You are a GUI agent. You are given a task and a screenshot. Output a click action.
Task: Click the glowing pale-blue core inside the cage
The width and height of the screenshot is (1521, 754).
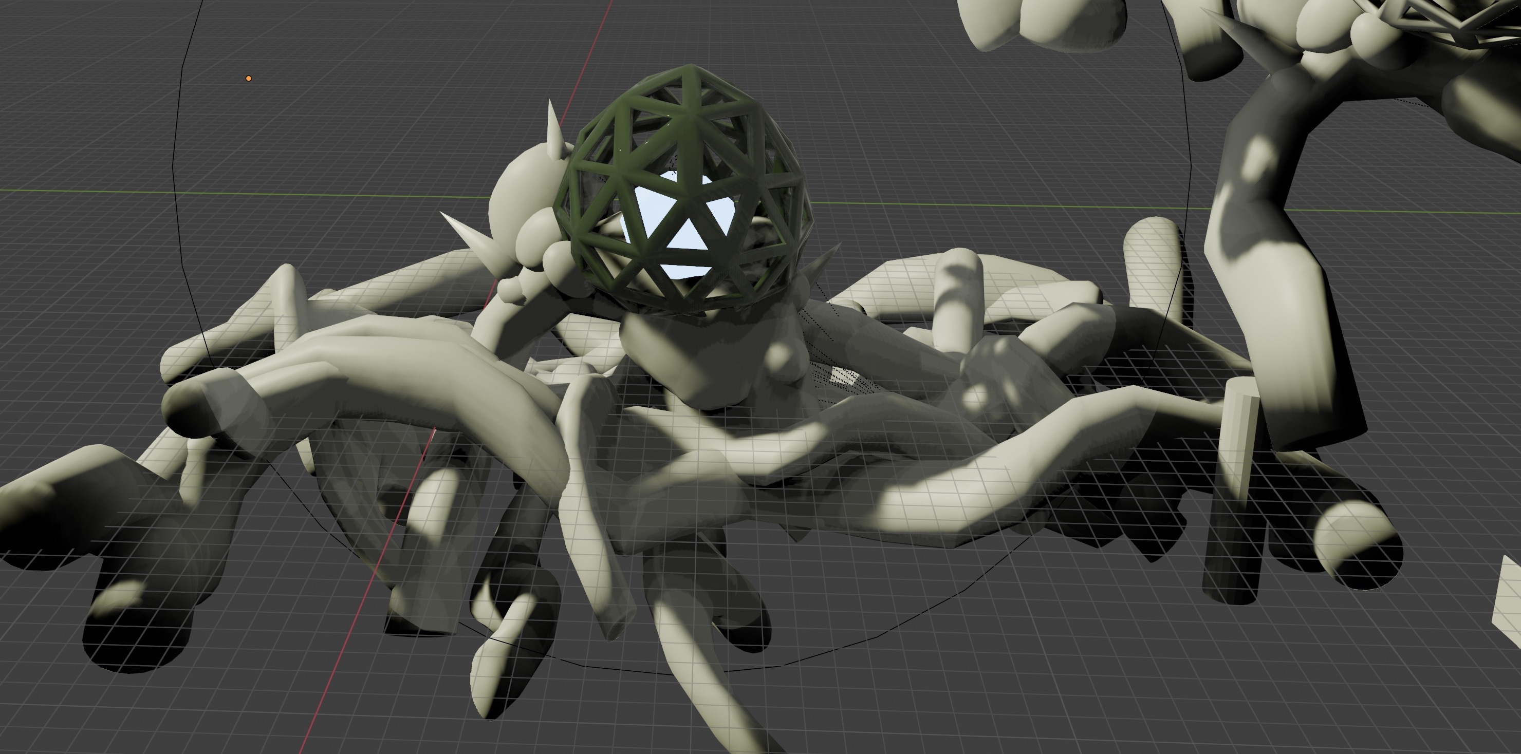pyautogui.click(x=679, y=226)
